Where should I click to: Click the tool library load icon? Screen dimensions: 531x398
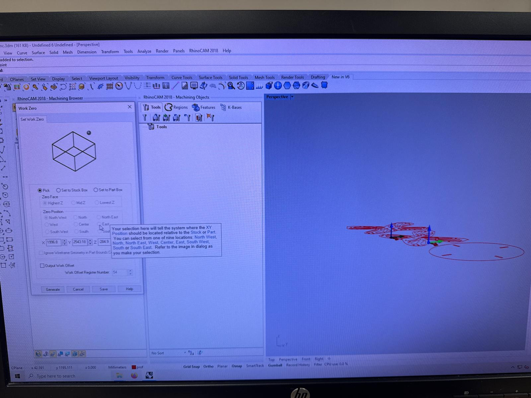pyautogui.click(x=156, y=118)
